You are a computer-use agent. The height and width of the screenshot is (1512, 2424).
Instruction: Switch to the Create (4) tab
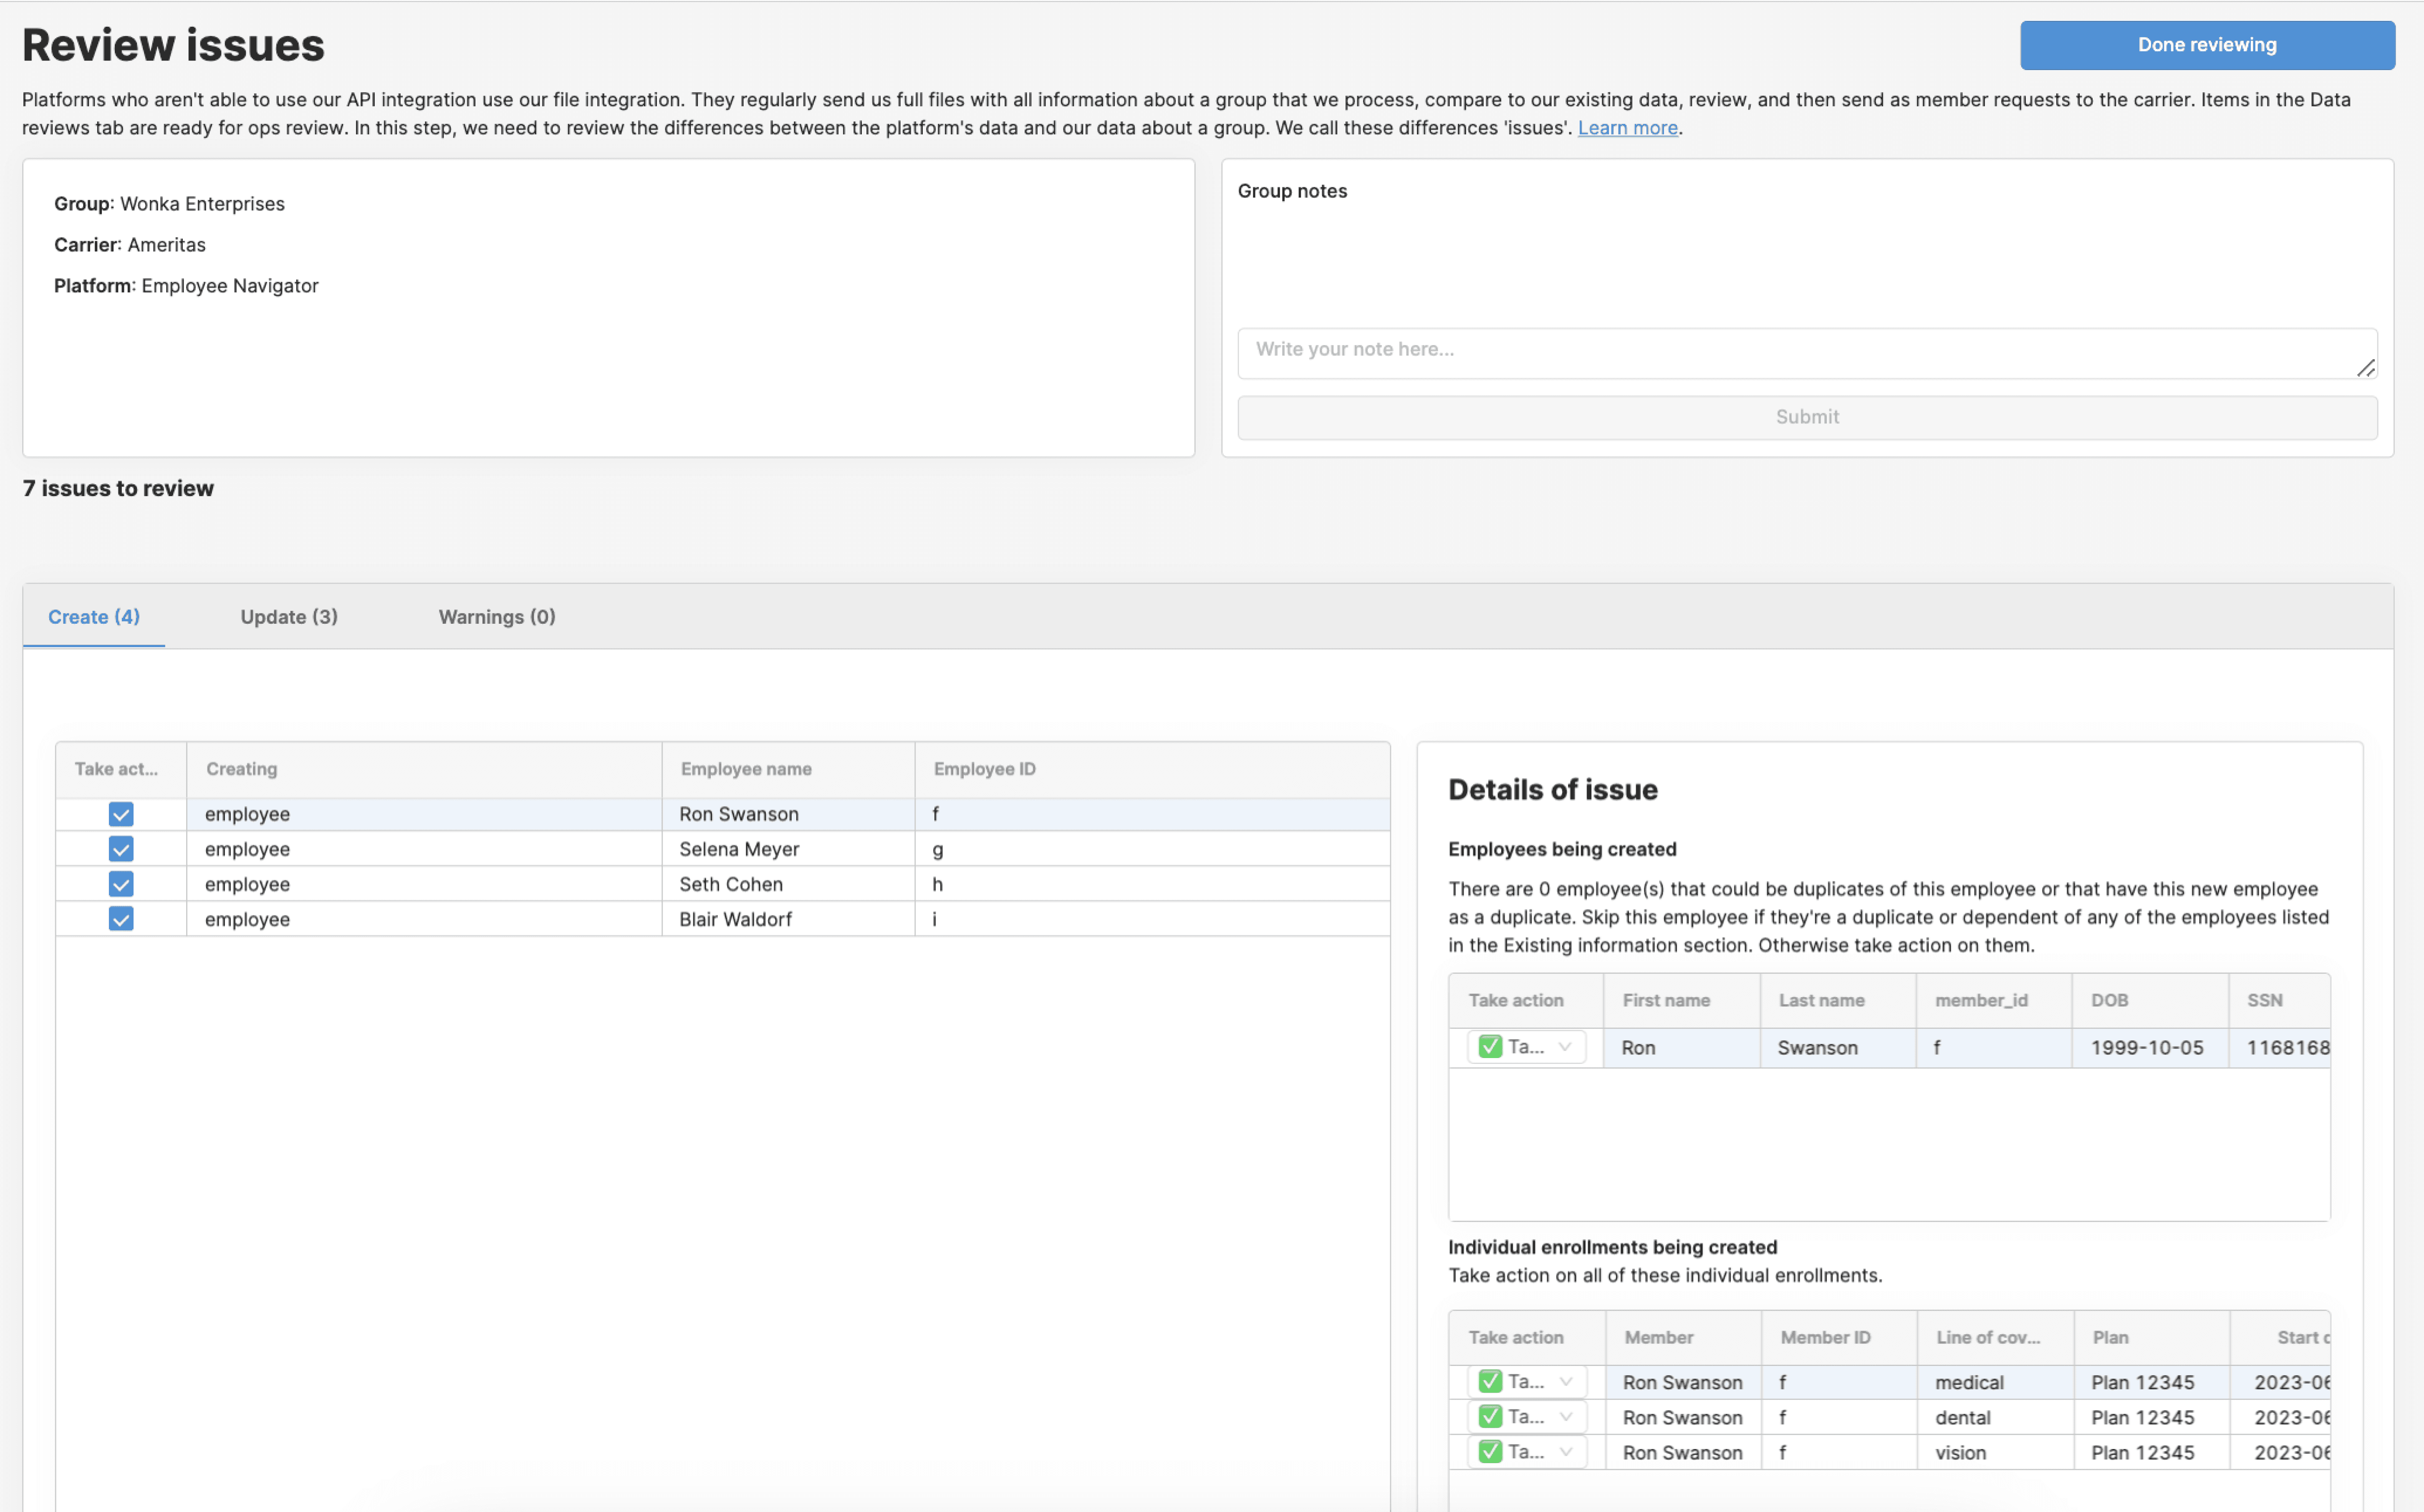94,617
